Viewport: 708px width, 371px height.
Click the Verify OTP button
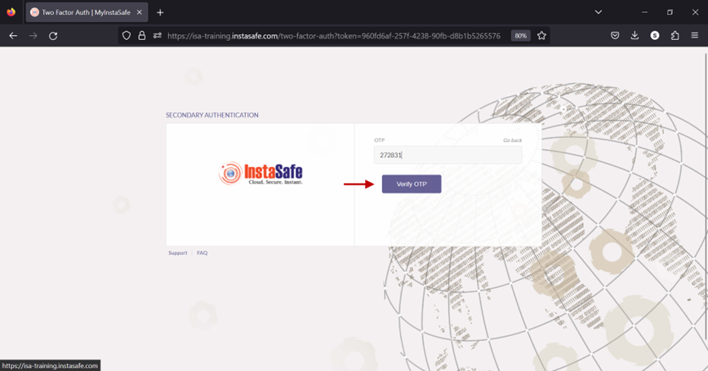tap(412, 184)
